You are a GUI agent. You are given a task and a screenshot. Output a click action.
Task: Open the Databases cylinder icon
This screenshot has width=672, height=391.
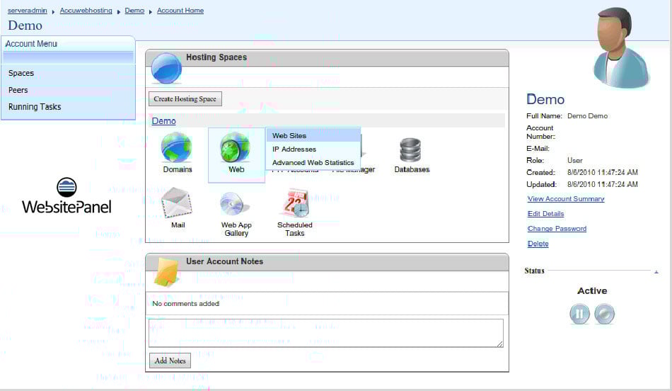click(410, 149)
